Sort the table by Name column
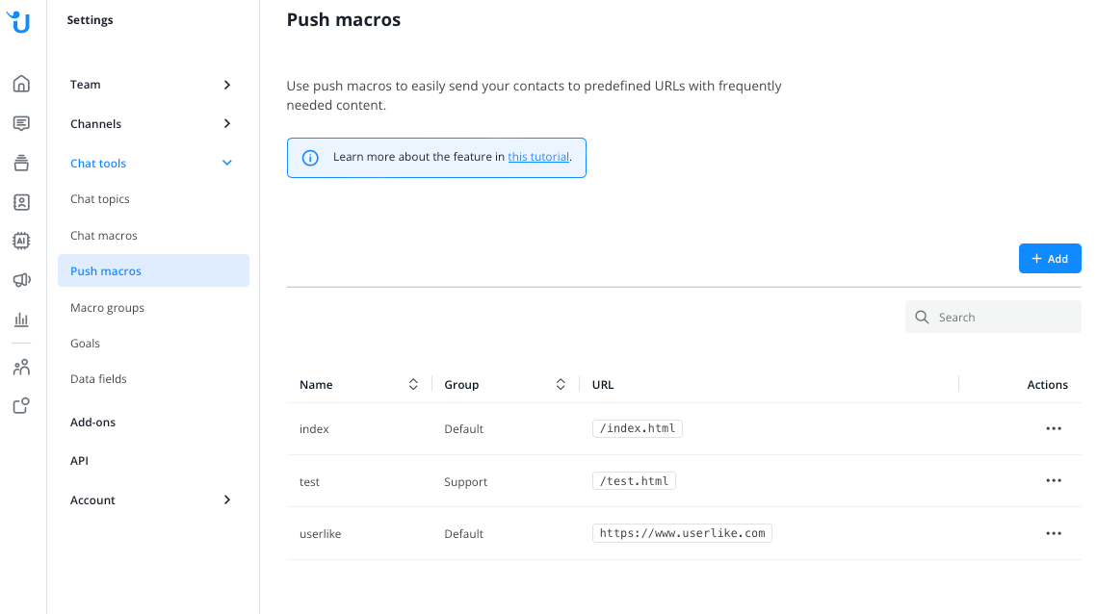The image size is (1097, 614). click(413, 385)
